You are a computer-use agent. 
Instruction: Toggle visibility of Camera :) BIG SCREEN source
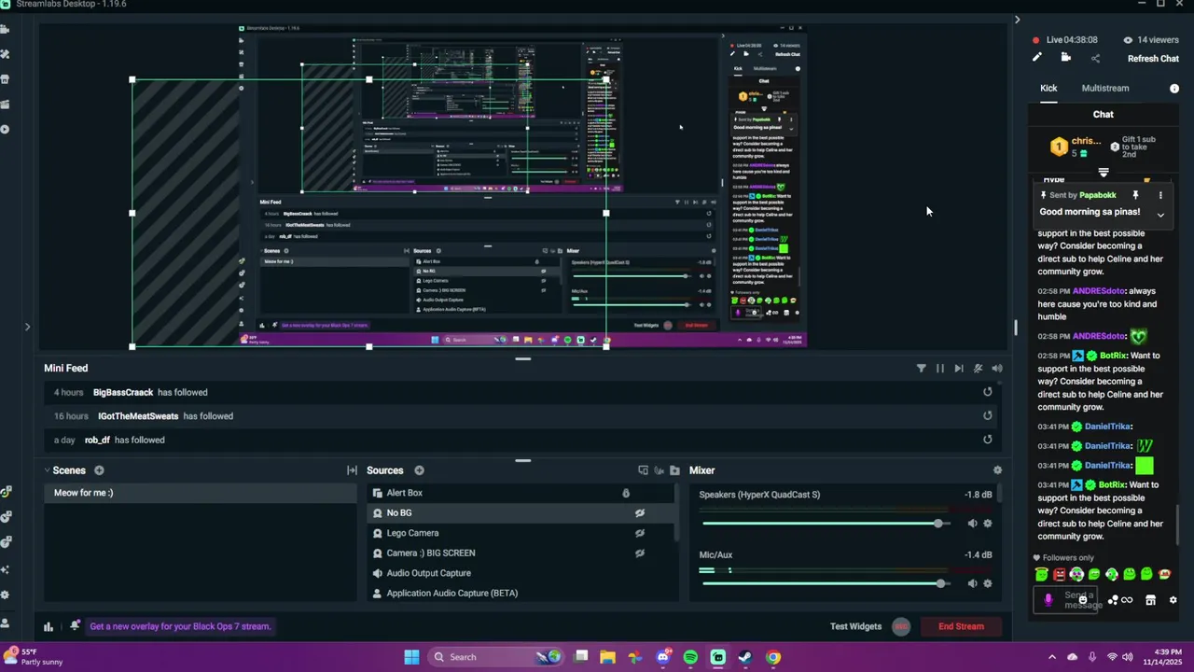point(640,553)
